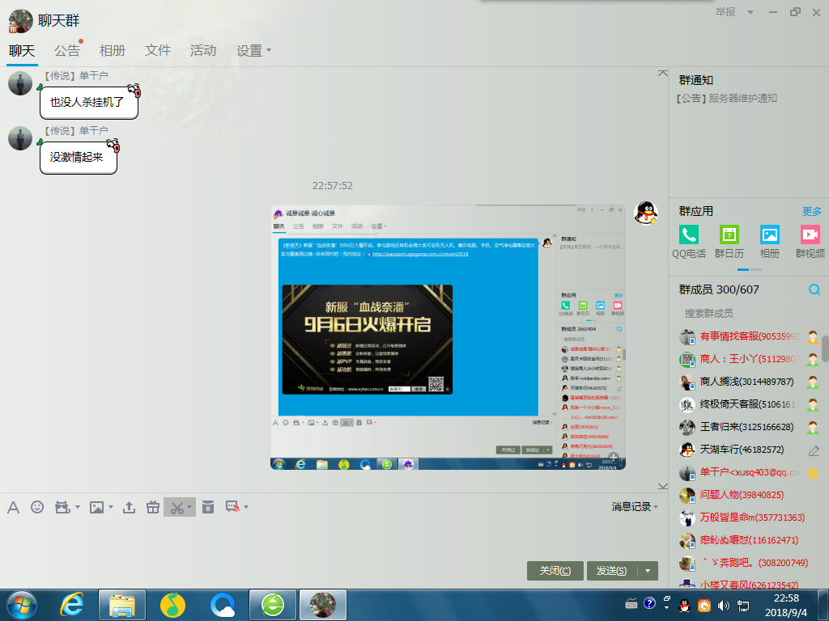The width and height of the screenshot is (829, 621).
Task: Click the font style 'A' icon
Action: click(x=13, y=507)
